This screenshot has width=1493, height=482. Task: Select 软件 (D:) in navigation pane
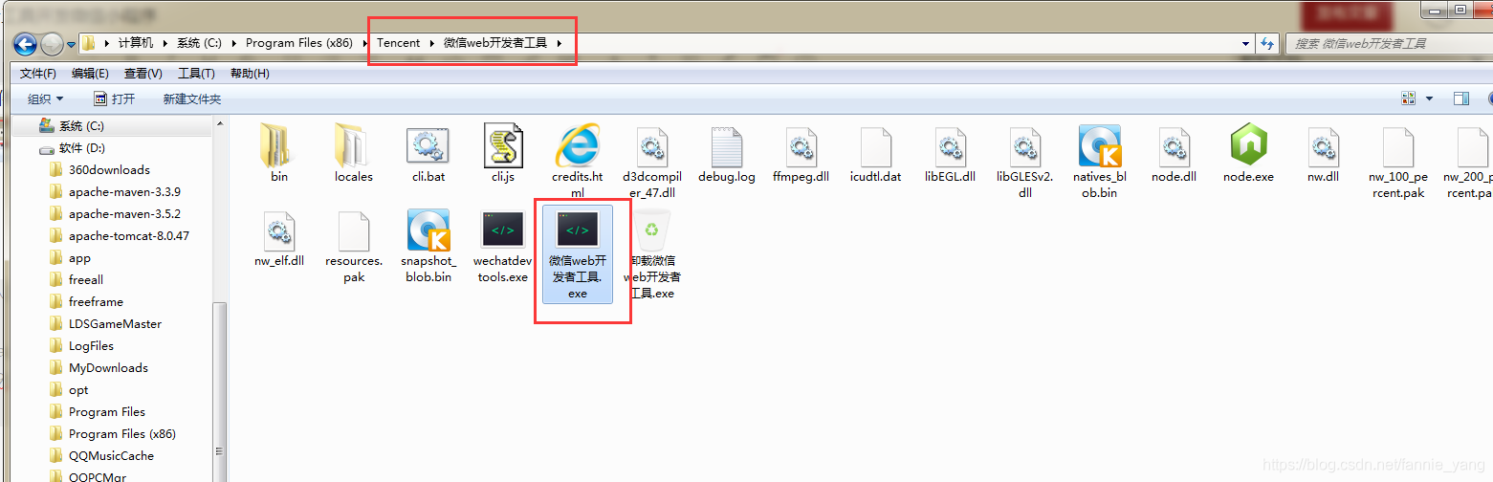(81, 148)
